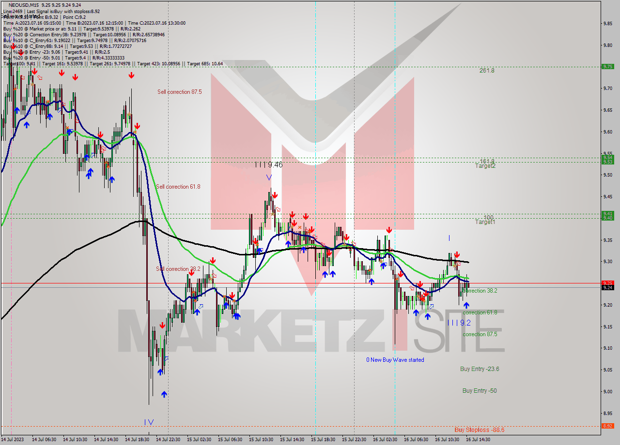The width and height of the screenshot is (620, 445).
Task: Click the '14 Jul 18:30' time axis label
Action: coord(137,440)
